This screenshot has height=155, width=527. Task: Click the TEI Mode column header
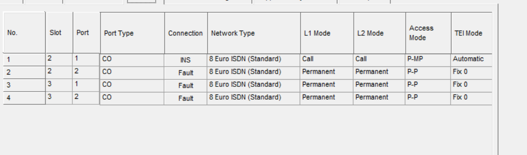471,33
